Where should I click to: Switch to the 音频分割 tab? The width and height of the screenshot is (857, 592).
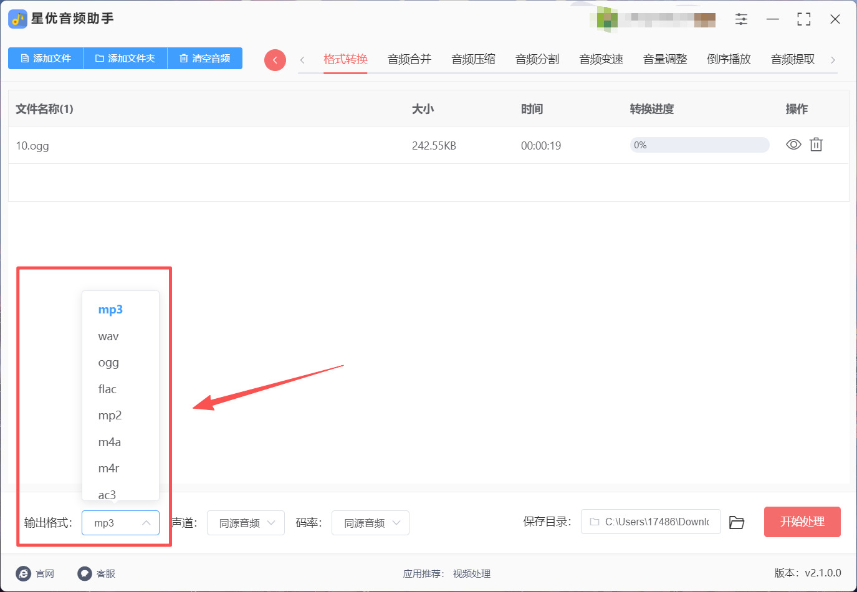tap(537, 59)
